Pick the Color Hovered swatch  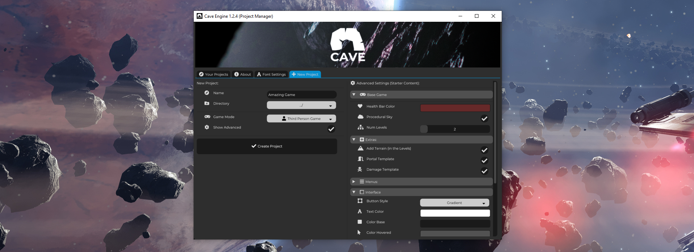point(455,234)
